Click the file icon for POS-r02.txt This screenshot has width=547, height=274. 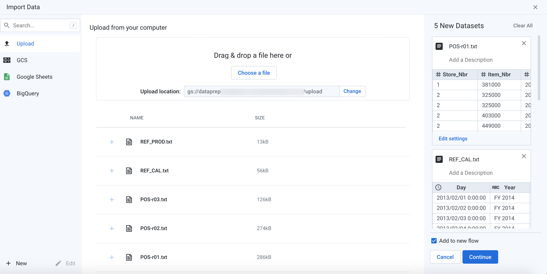tap(129, 229)
